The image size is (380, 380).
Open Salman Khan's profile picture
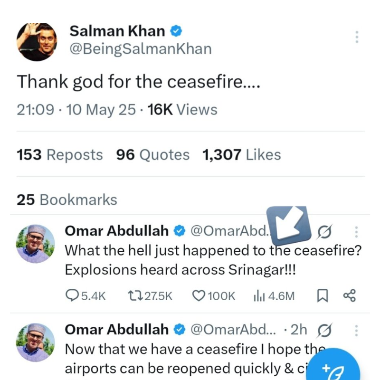pos(37,41)
